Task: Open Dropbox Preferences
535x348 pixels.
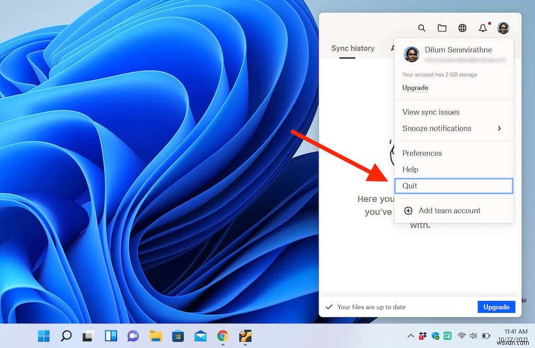Action: coord(422,153)
